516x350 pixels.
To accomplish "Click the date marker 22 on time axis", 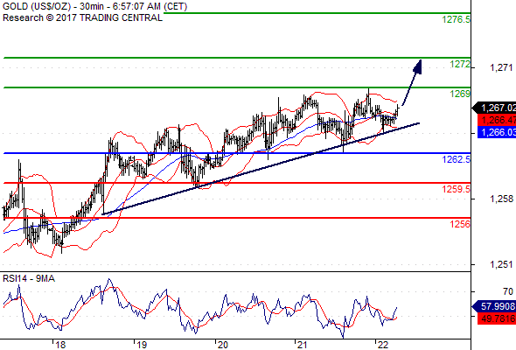I will pos(383,345).
